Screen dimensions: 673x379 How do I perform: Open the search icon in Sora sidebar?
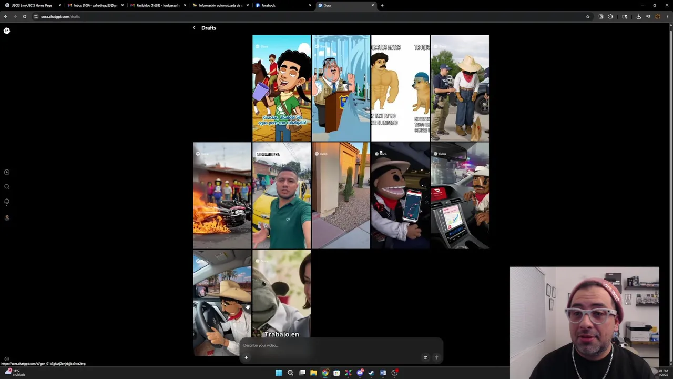tap(7, 187)
